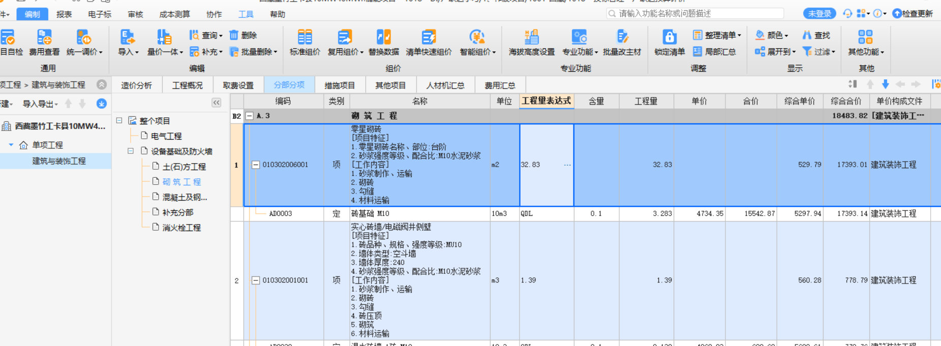Image resolution: width=941 pixels, height=346 pixels.
Task: Click the blue move-down arrow icon
Action: (x=885, y=84)
